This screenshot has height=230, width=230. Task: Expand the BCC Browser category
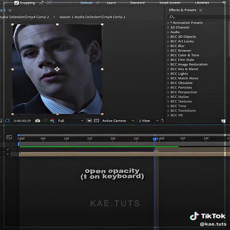click(168, 51)
